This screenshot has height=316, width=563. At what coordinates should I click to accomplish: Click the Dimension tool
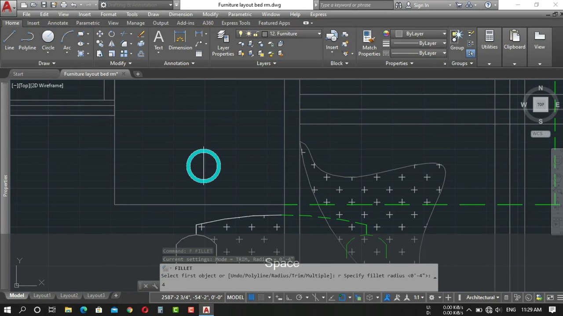click(x=180, y=40)
